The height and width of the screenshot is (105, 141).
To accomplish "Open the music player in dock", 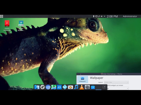I will (x=76, y=87).
